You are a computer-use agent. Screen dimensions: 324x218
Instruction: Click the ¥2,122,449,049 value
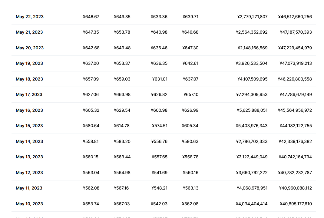tap(252, 157)
